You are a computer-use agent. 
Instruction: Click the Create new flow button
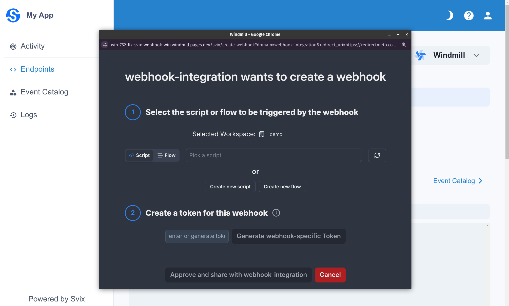(x=282, y=187)
